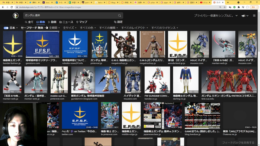Click the media control playlist icon
Viewport: 260px width, 146px height.
[243, 7]
